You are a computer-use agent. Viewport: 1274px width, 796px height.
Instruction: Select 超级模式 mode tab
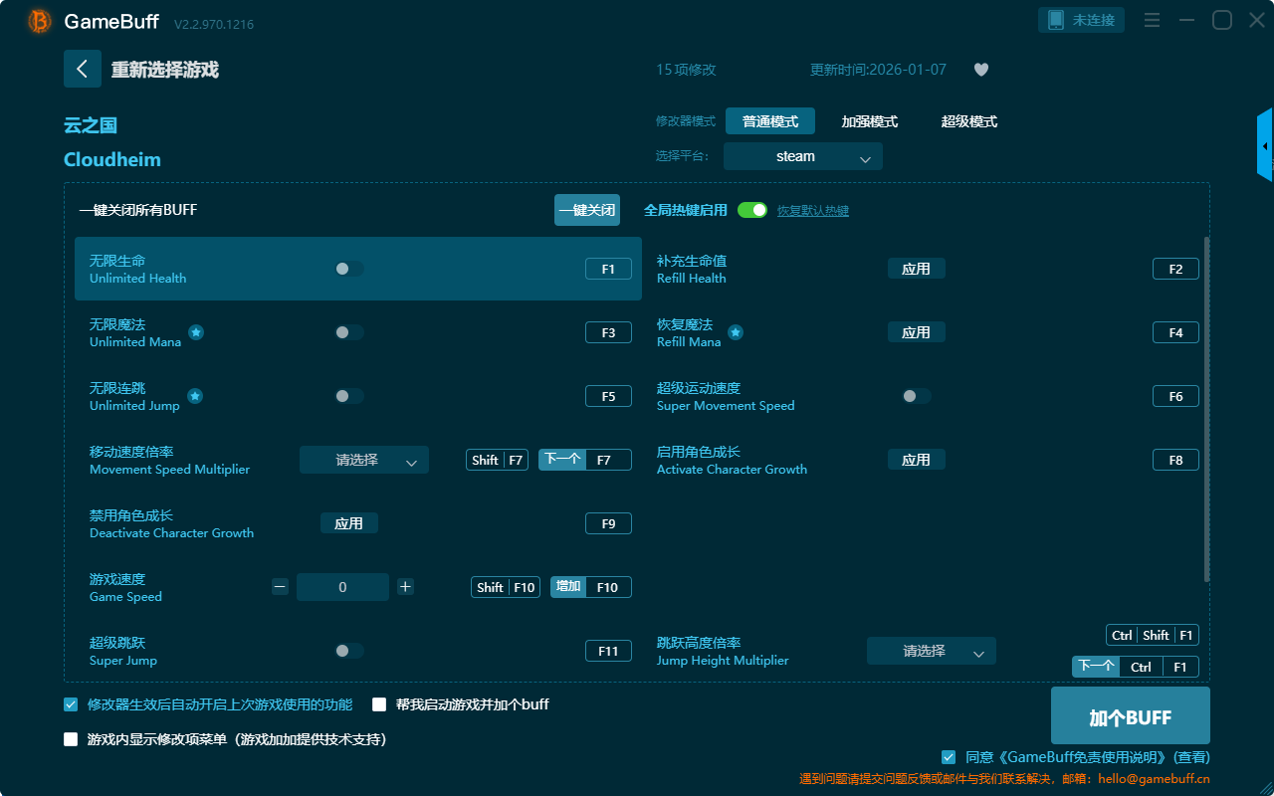(x=968, y=121)
